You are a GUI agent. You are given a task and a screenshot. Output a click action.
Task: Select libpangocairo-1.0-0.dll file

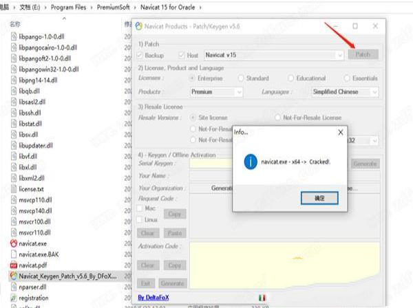pyautogui.click(x=44, y=47)
